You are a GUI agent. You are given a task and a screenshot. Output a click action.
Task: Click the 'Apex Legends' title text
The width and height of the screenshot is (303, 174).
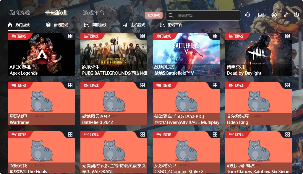click(24, 73)
